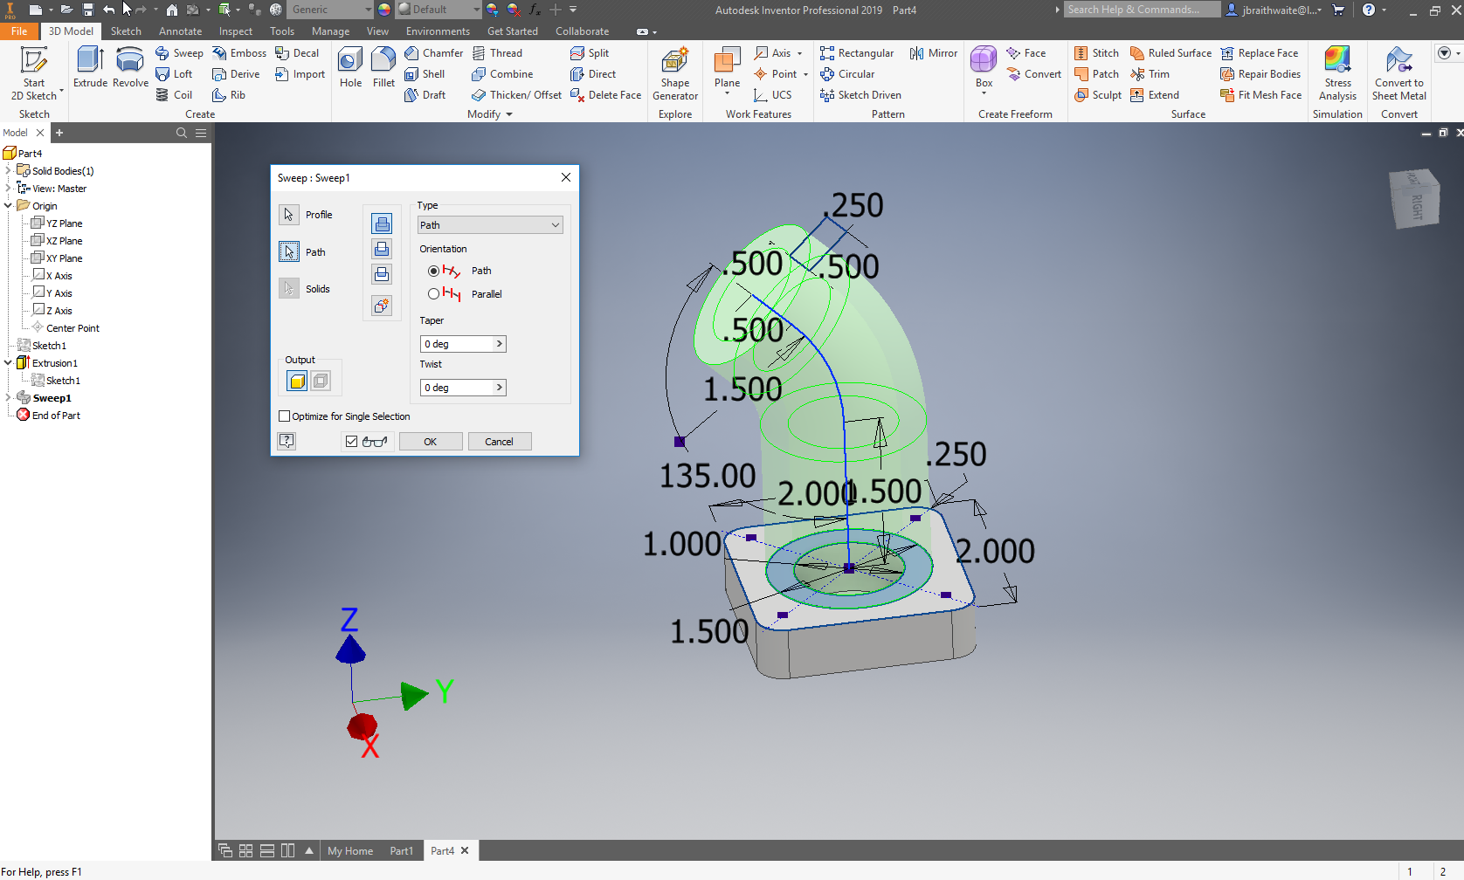Create a work Plane
Screen dimensions: 1464x880
coord(727,68)
